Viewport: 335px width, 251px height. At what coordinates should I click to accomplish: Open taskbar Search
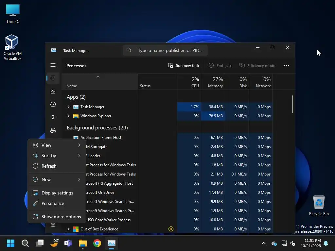click(x=25, y=243)
